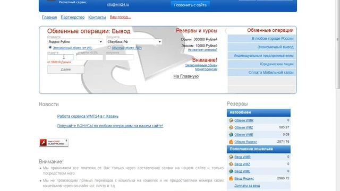The image size is (340, 191).
Task: Click reserve value 0.09 for WME
Action: click(286, 134)
